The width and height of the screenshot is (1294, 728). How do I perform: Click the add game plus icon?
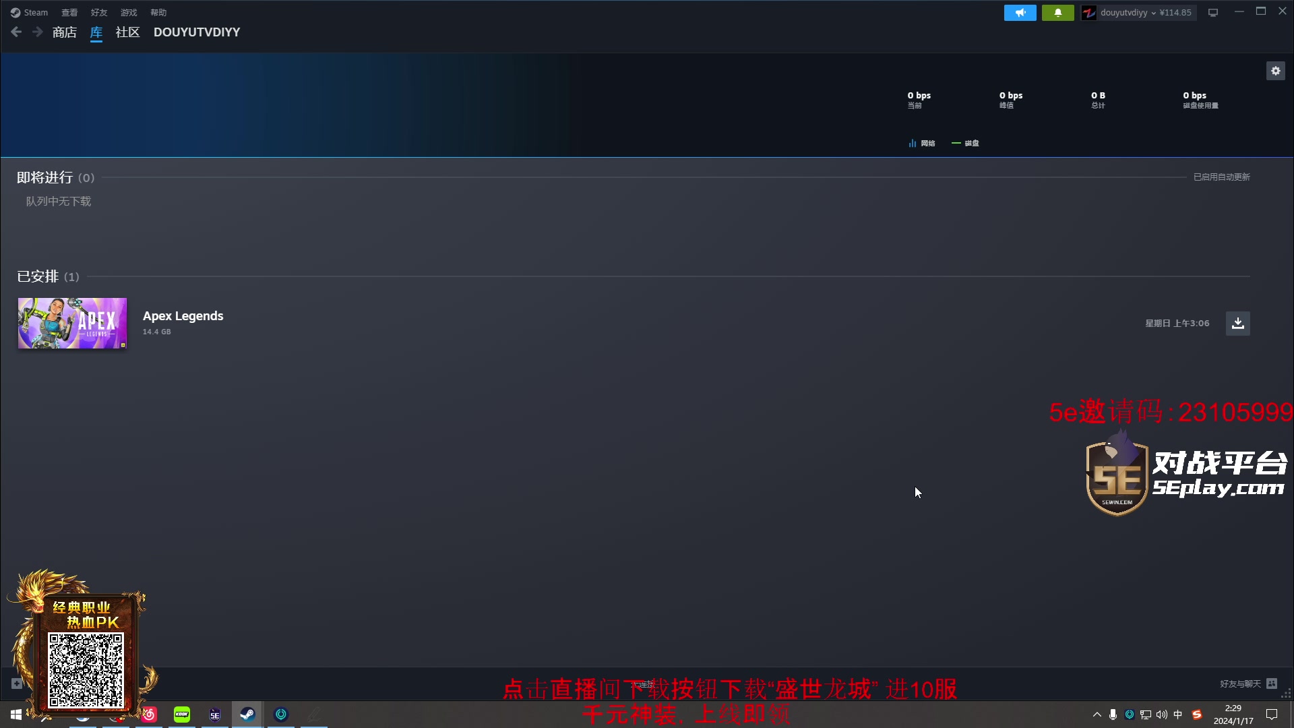point(17,684)
